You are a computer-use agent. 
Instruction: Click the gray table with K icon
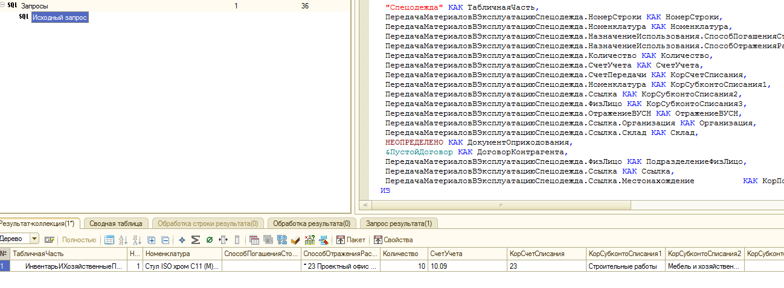[x=268, y=240]
